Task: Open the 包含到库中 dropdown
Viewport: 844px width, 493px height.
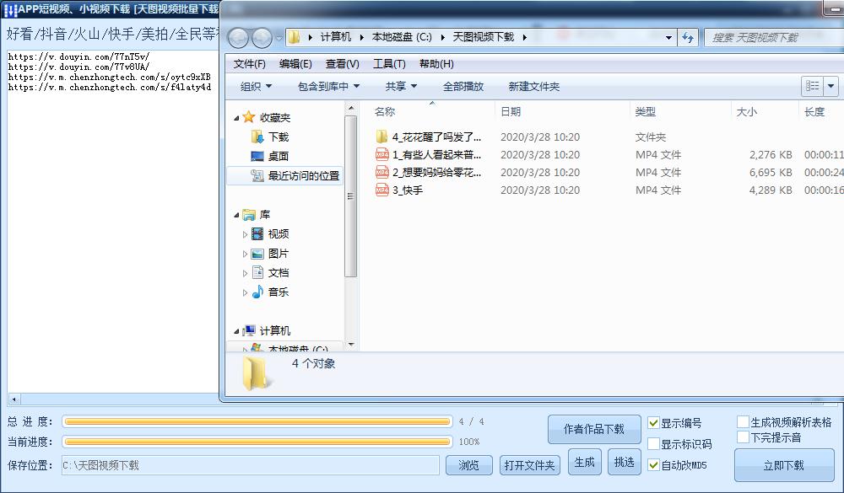Action: click(x=328, y=86)
